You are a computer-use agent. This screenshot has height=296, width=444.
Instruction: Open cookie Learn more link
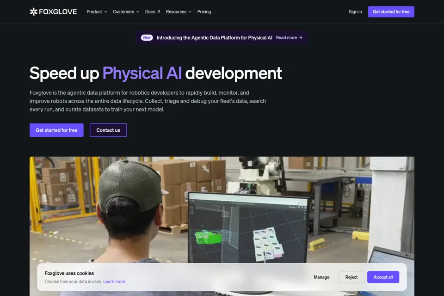pos(114,281)
